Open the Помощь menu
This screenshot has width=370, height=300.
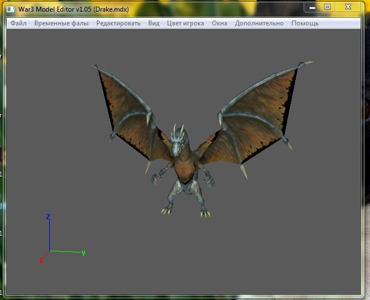pos(305,23)
